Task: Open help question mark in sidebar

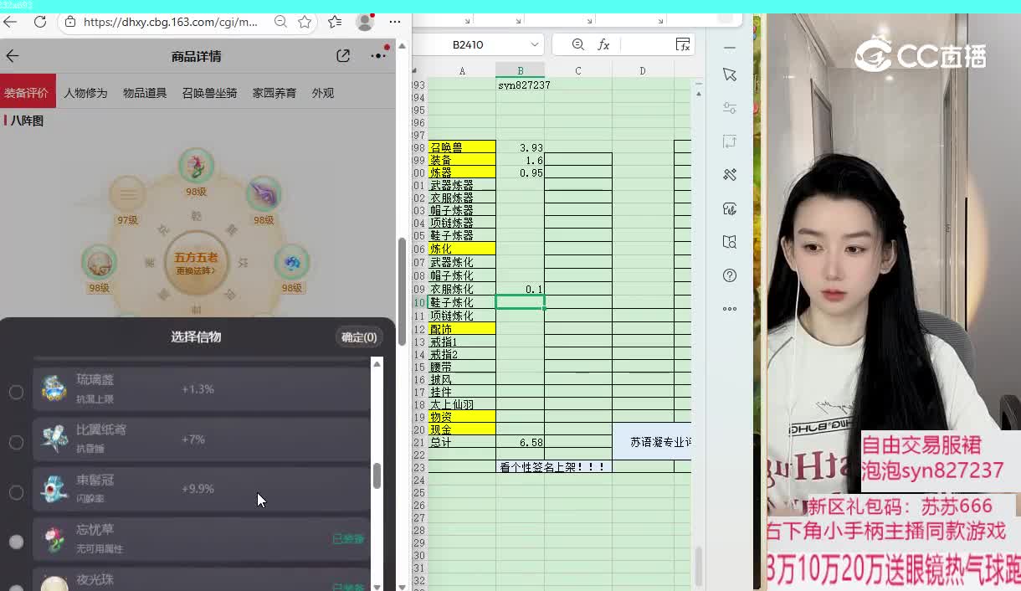Action: coord(730,275)
